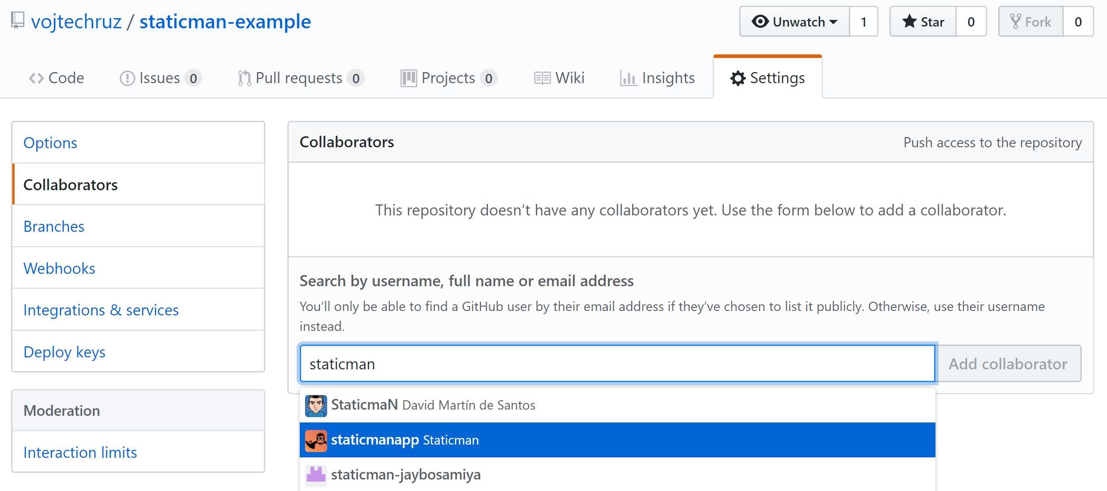Image resolution: width=1107 pixels, height=491 pixels.
Task: Go to the Projects tab
Action: click(448, 78)
